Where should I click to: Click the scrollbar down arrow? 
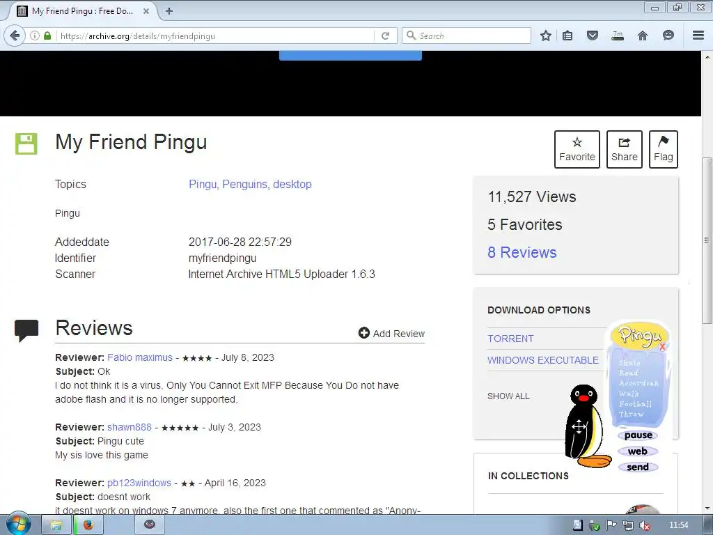707,508
